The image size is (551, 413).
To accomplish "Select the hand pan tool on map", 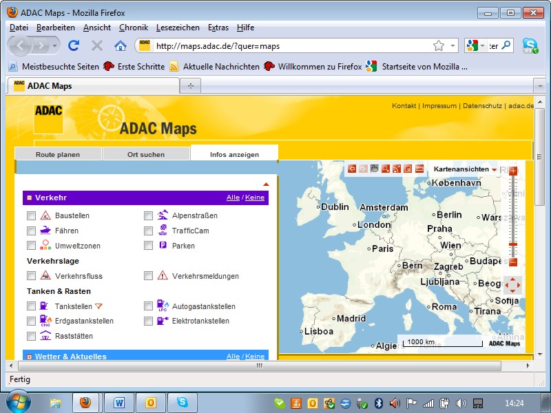I will (x=374, y=169).
